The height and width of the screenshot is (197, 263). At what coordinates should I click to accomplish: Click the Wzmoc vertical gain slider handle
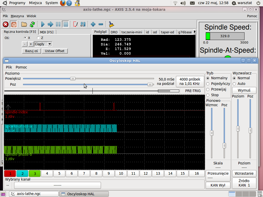pos(212,133)
